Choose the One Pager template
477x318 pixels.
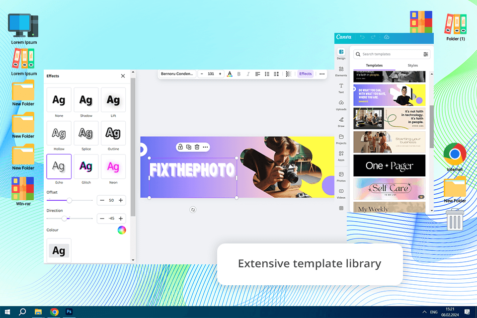pyautogui.click(x=390, y=165)
